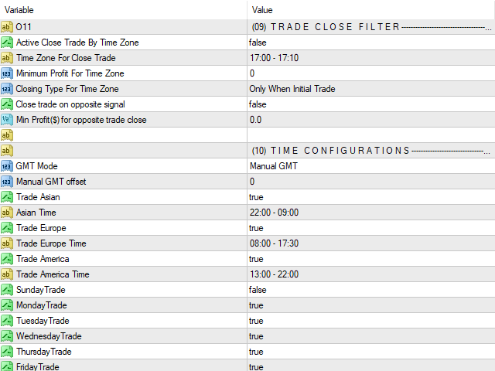
Task: Click the Value column header
Action: 371,10
